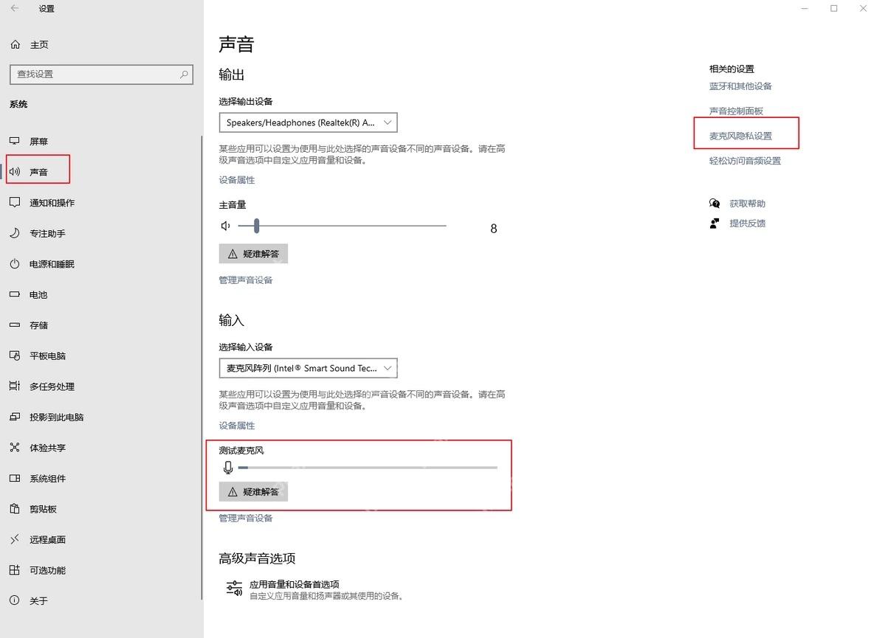Open 声音控制面板 link
This screenshot has width=871, height=638.
pos(736,111)
